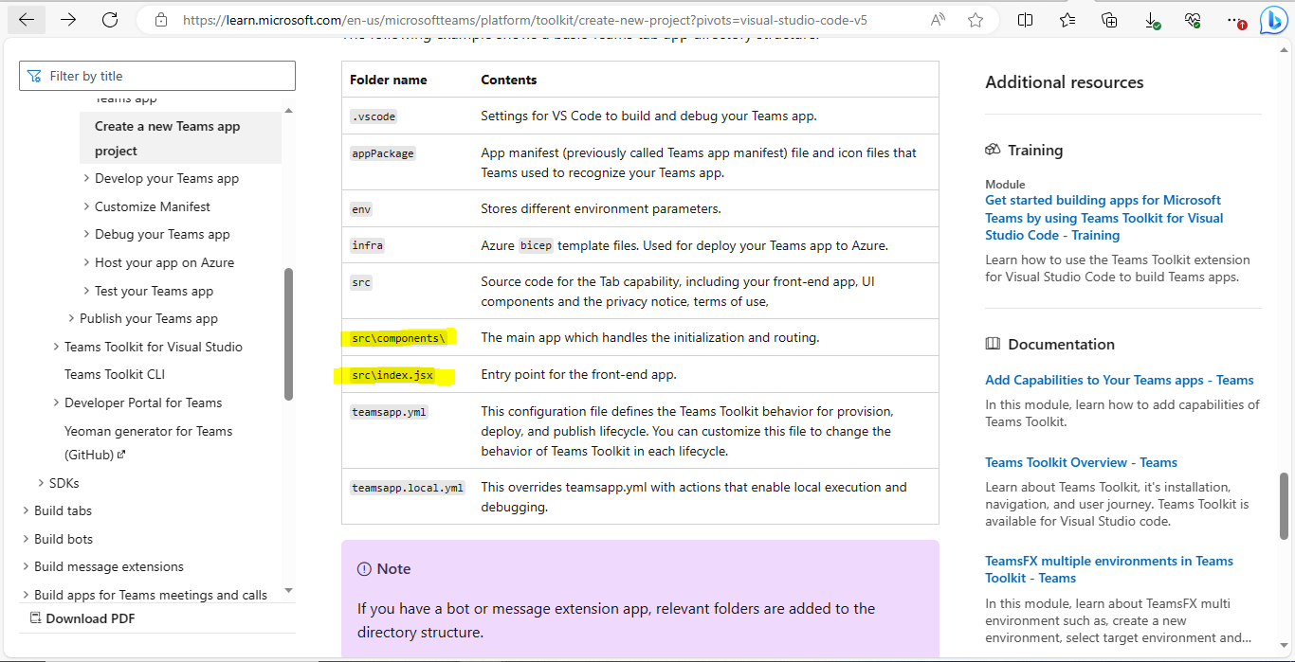The width and height of the screenshot is (1295, 662).
Task: Go back to the previous page
Action: pyautogui.click(x=27, y=19)
